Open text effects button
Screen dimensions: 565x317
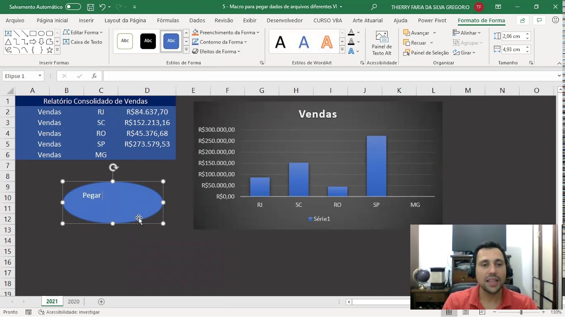351,51
